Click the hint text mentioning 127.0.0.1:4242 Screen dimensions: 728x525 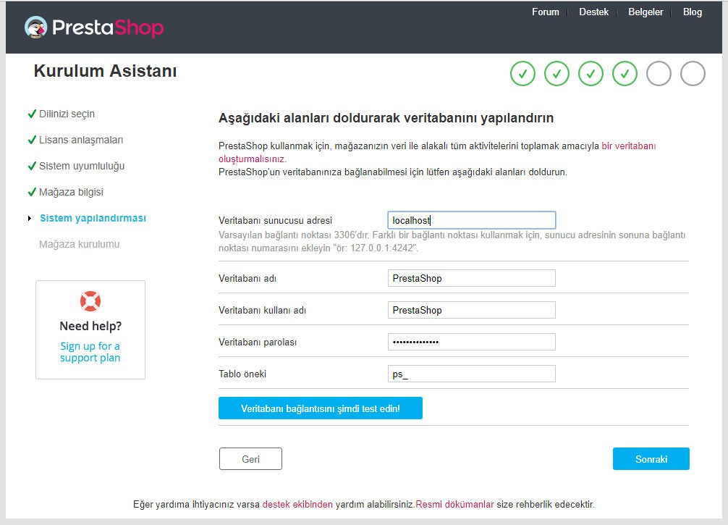(x=452, y=242)
